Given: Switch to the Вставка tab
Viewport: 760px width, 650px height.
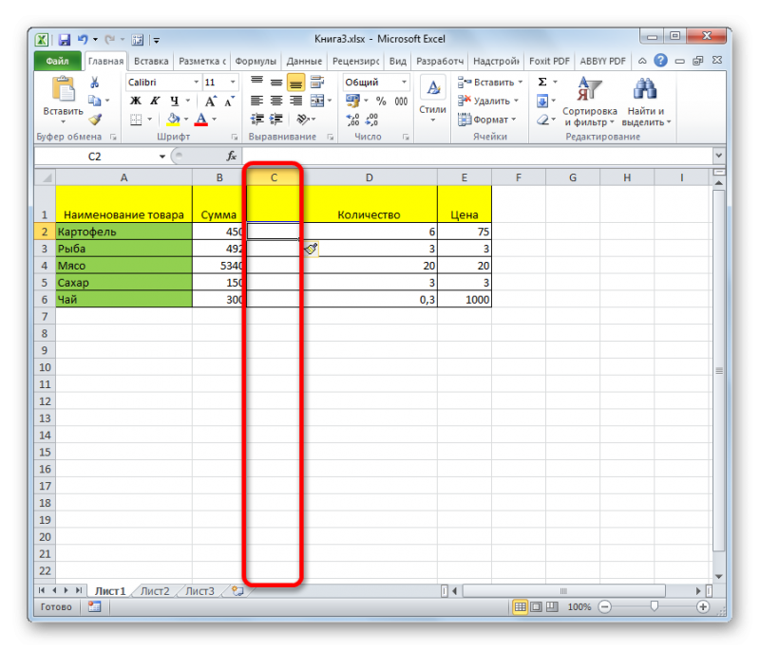Looking at the screenshot, I should point(151,62).
